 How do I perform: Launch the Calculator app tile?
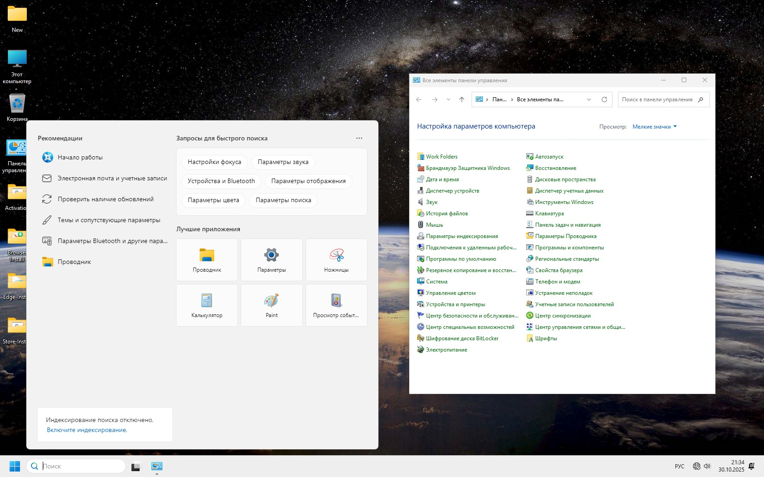click(207, 305)
